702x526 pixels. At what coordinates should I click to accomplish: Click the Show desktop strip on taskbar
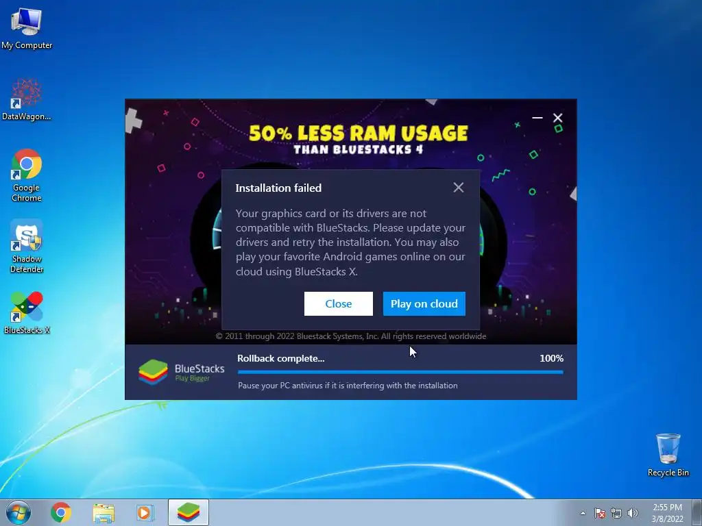(697, 512)
